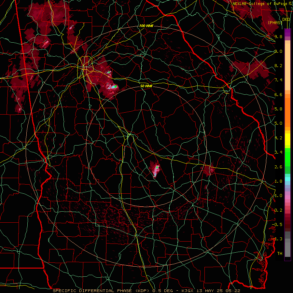Click the SPECIFIC DIFFERENTIAL PHASE (KDP) caption

click(102, 291)
